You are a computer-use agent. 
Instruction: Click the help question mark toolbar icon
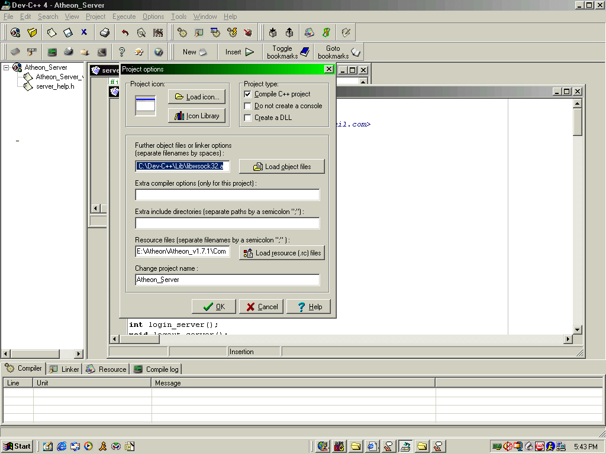(122, 52)
